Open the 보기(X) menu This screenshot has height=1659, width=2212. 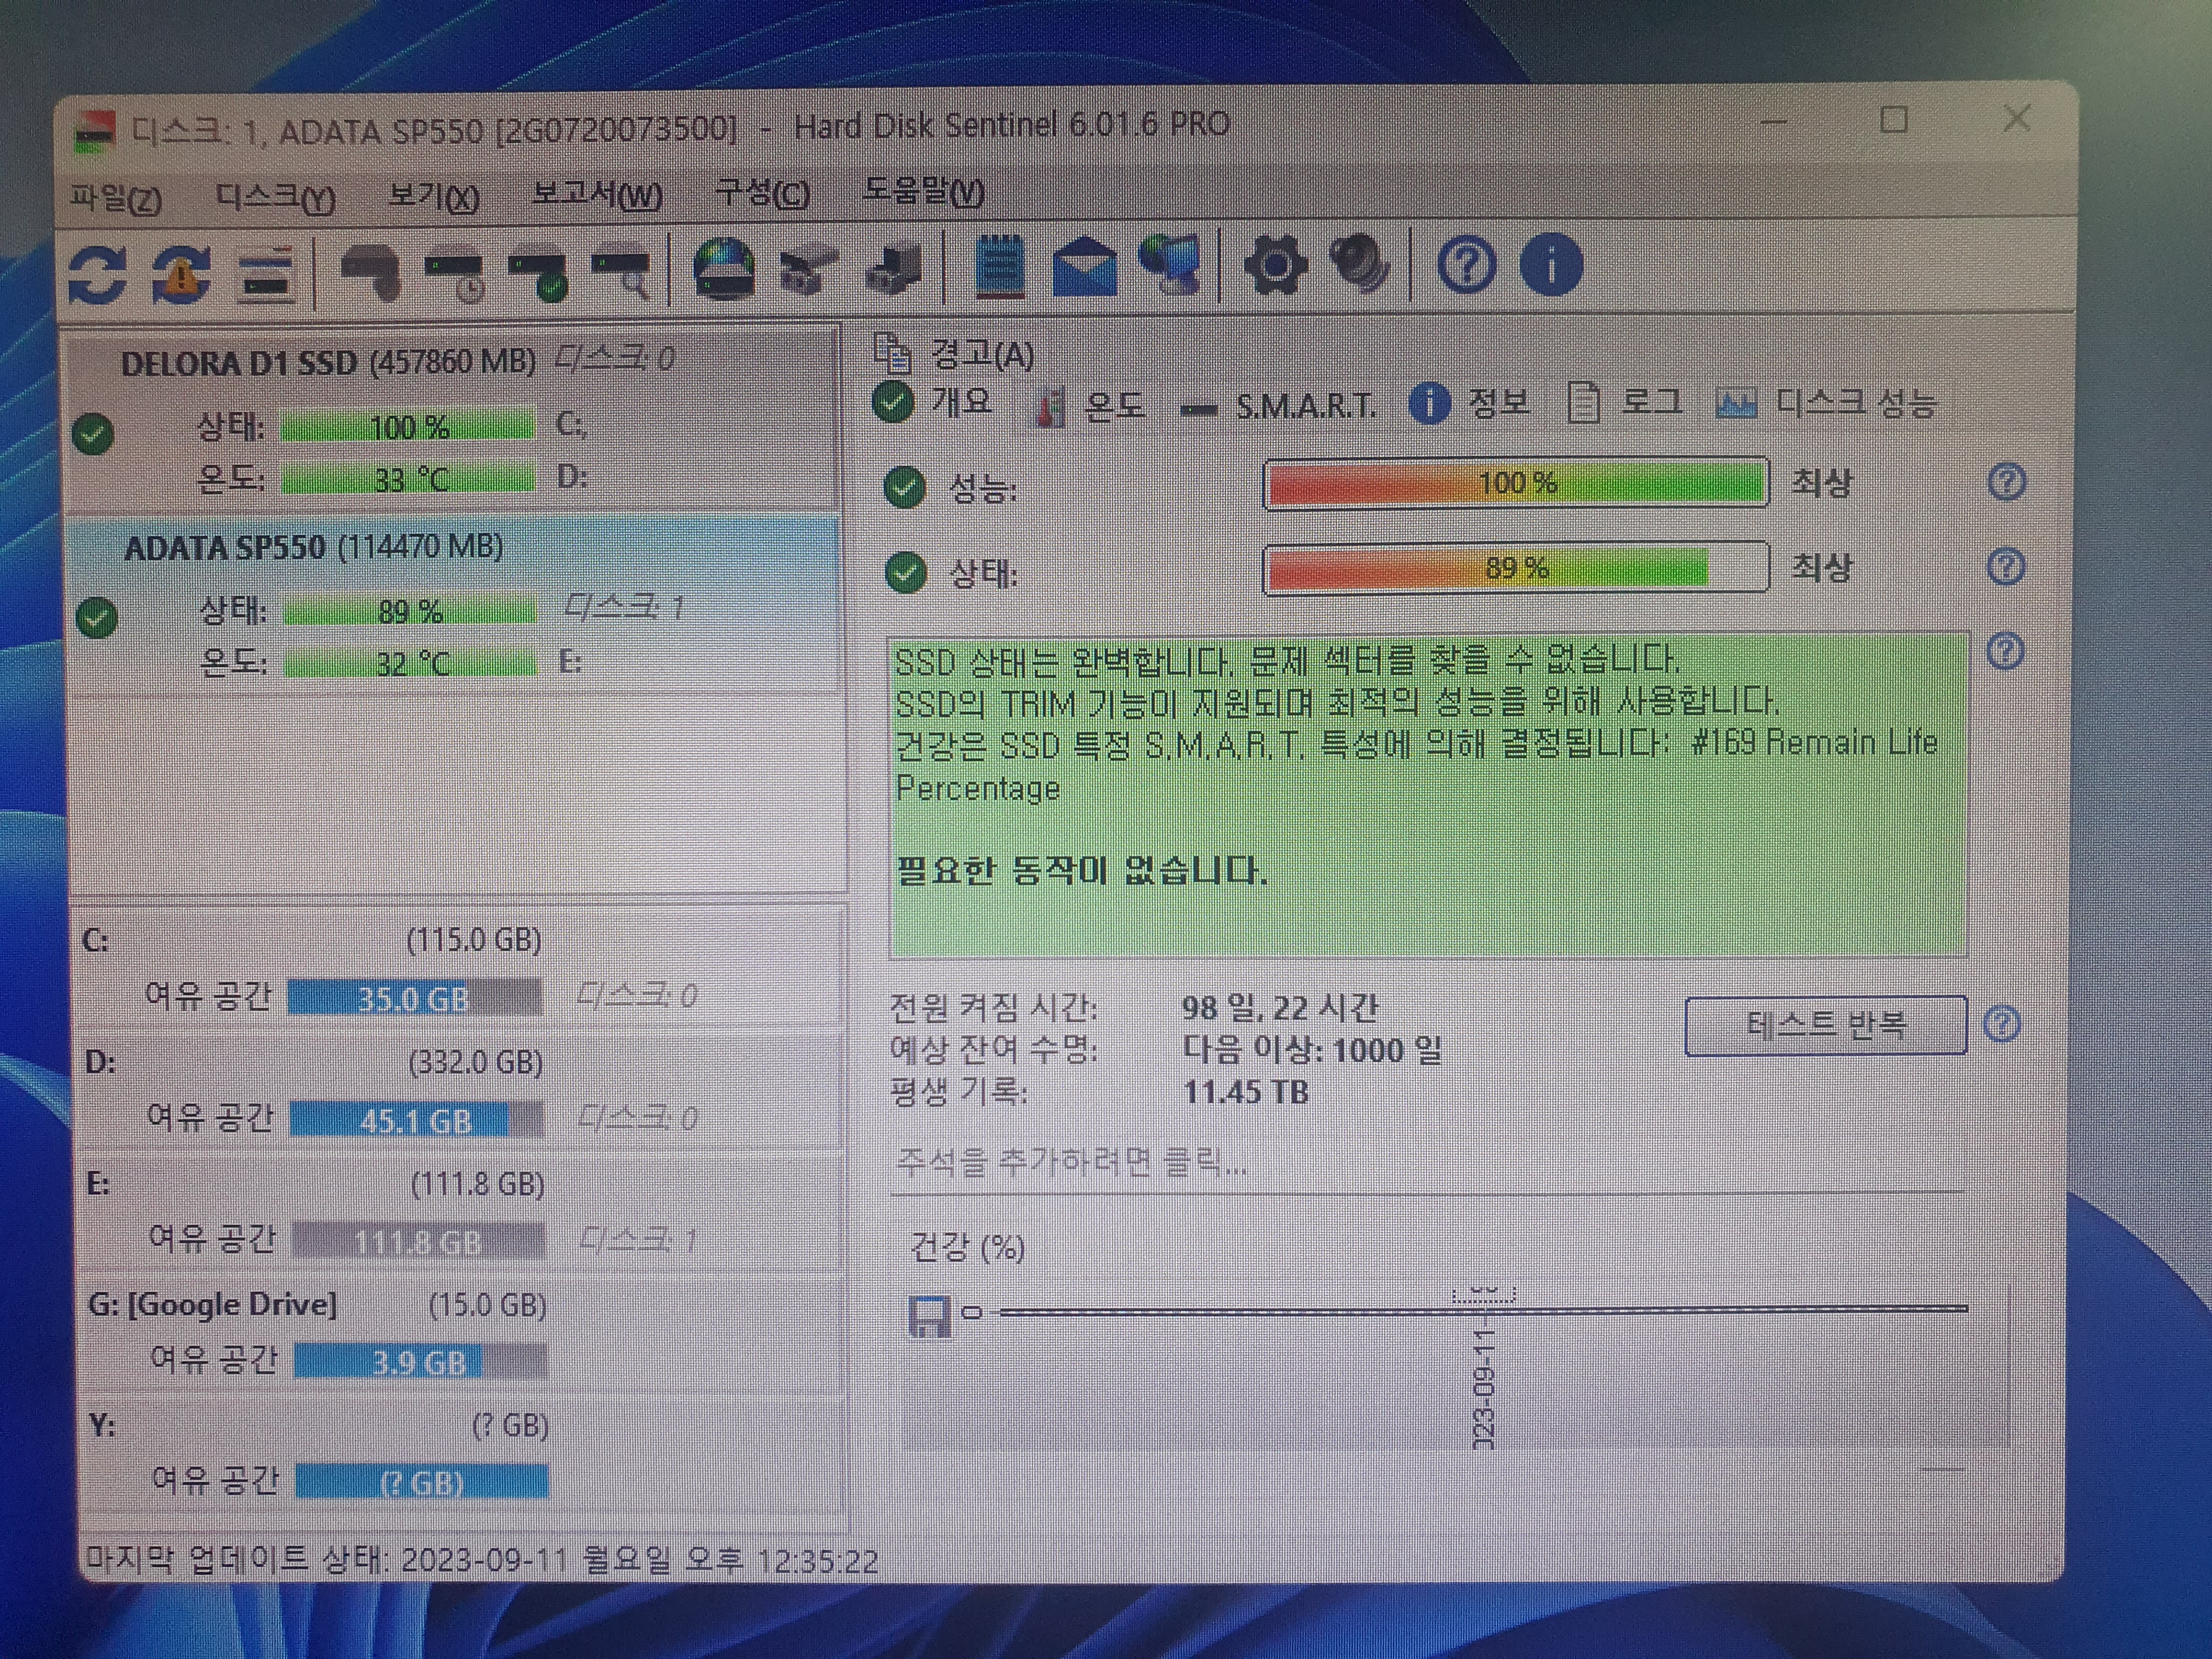coord(434,196)
